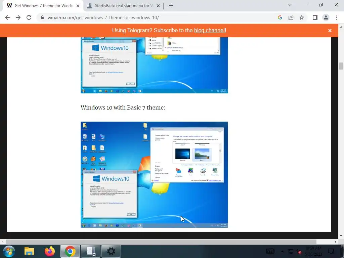The height and width of the screenshot is (258, 344).
Task: Open a new browser tab
Action: click(171, 6)
